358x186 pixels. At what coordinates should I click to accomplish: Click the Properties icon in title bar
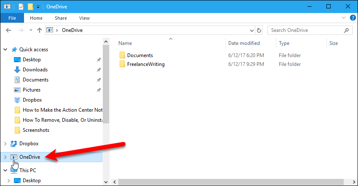21,7
